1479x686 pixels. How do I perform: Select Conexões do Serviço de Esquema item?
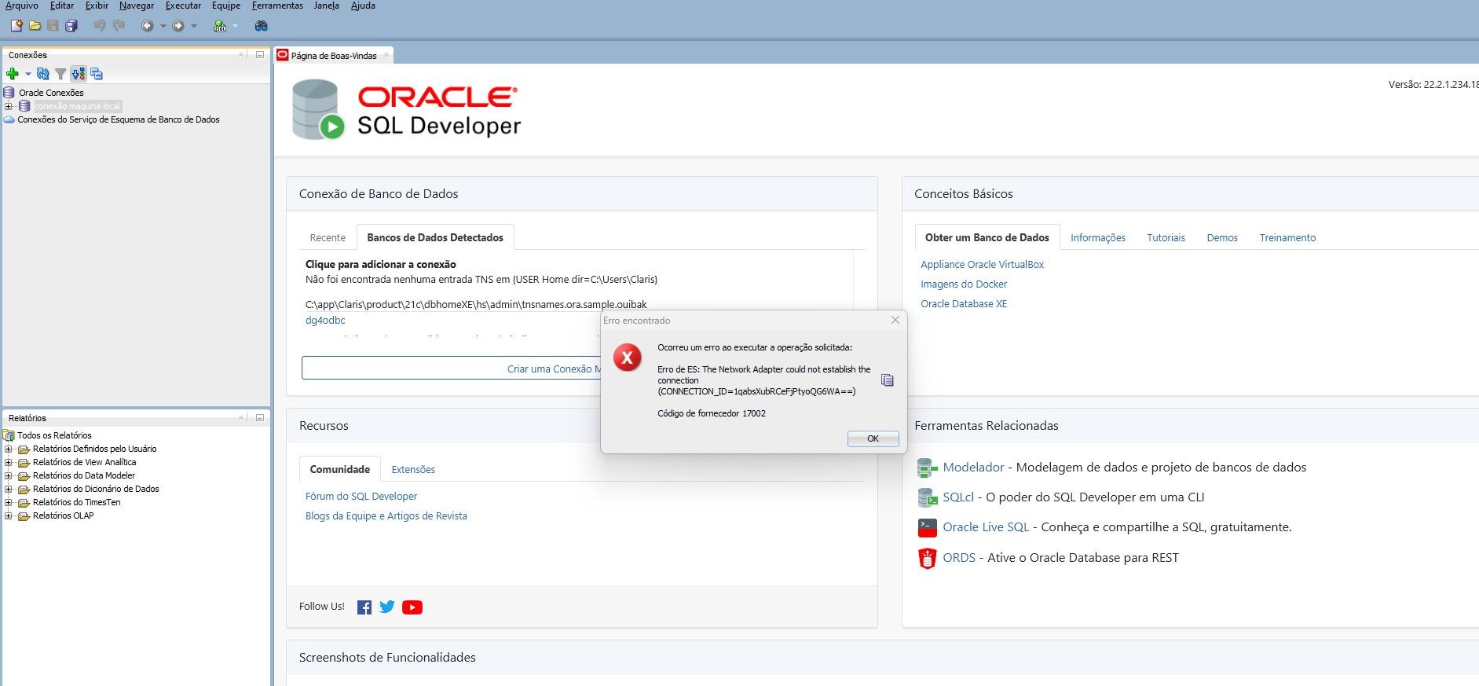point(119,119)
